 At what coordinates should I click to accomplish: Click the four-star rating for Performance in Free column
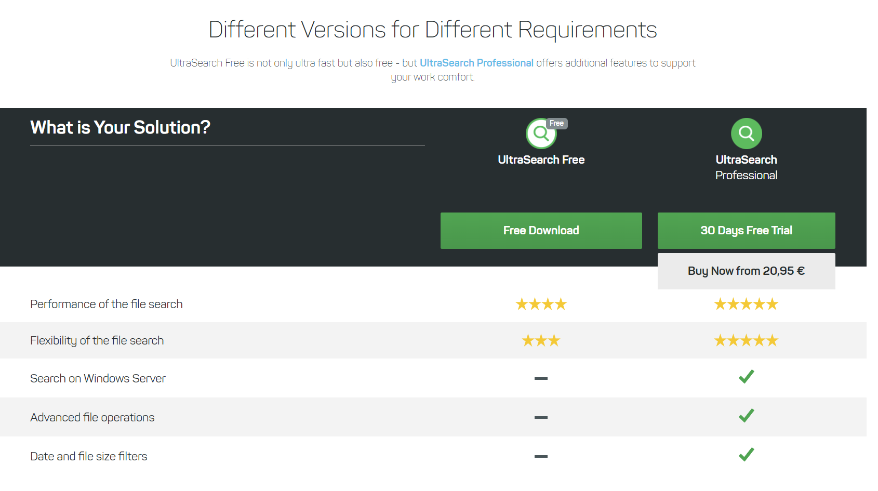click(541, 304)
